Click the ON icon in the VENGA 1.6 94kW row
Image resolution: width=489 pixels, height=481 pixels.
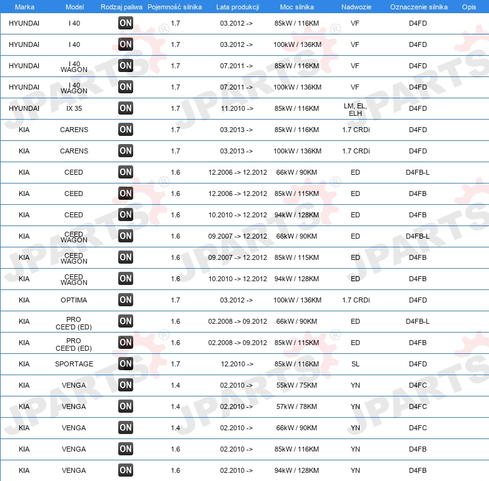click(126, 470)
